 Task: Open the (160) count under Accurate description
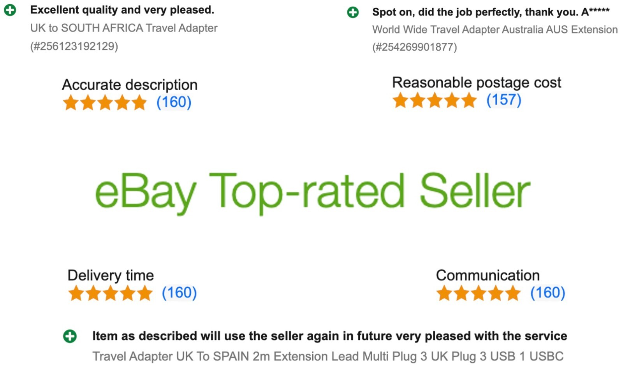(174, 102)
